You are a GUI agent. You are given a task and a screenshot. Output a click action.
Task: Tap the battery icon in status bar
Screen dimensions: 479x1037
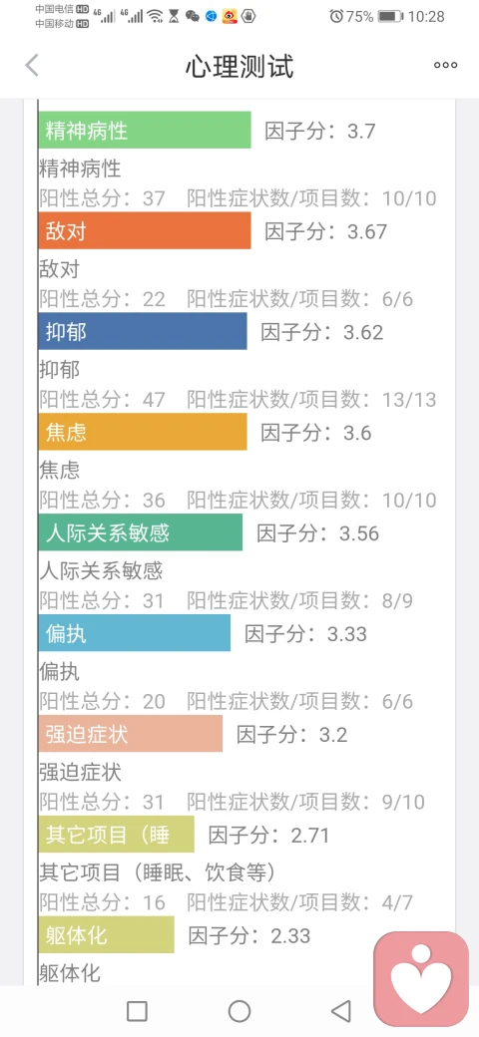(x=390, y=17)
